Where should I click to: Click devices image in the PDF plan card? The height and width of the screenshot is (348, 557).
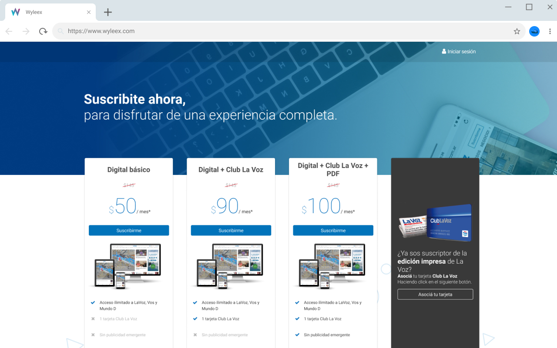pyautogui.click(x=332, y=266)
